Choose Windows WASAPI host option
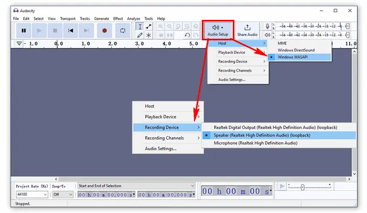The height and width of the screenshot is (213, 367). click(x=299, y=57)
